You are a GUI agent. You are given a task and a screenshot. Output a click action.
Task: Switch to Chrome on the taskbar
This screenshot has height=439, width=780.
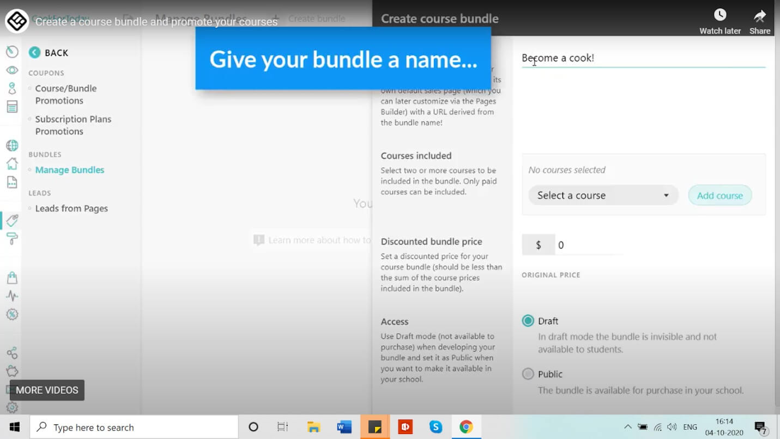click(x=466, y=427)
